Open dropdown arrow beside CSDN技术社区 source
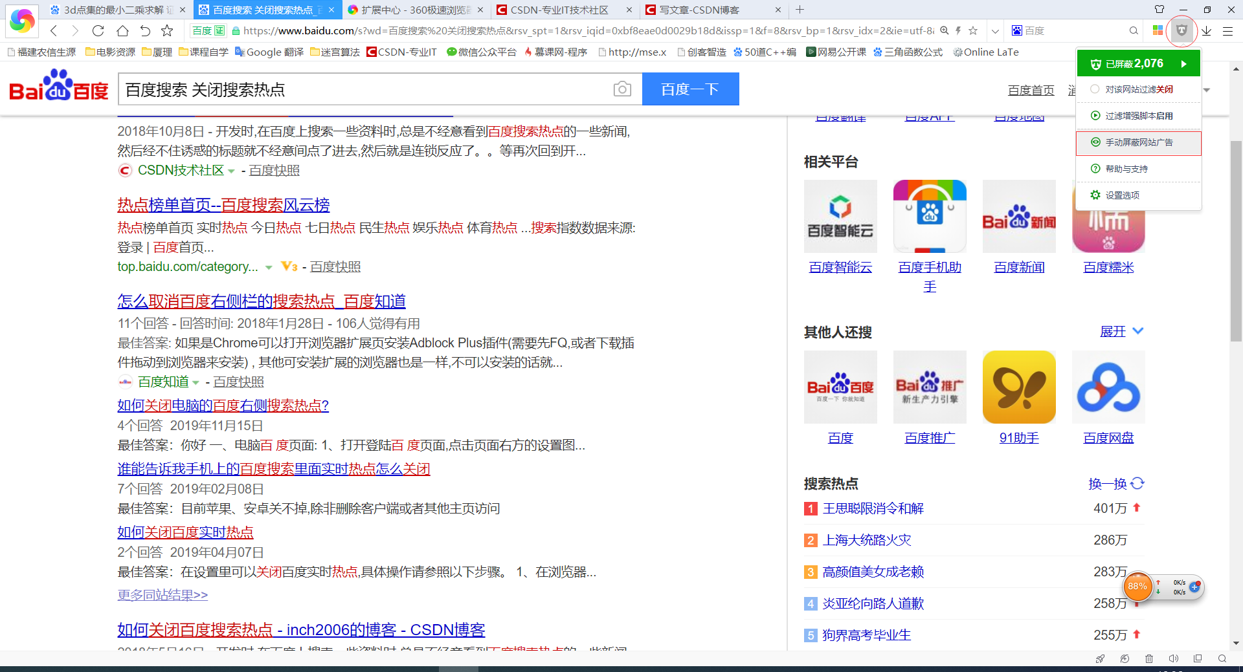 pos(232,171)
